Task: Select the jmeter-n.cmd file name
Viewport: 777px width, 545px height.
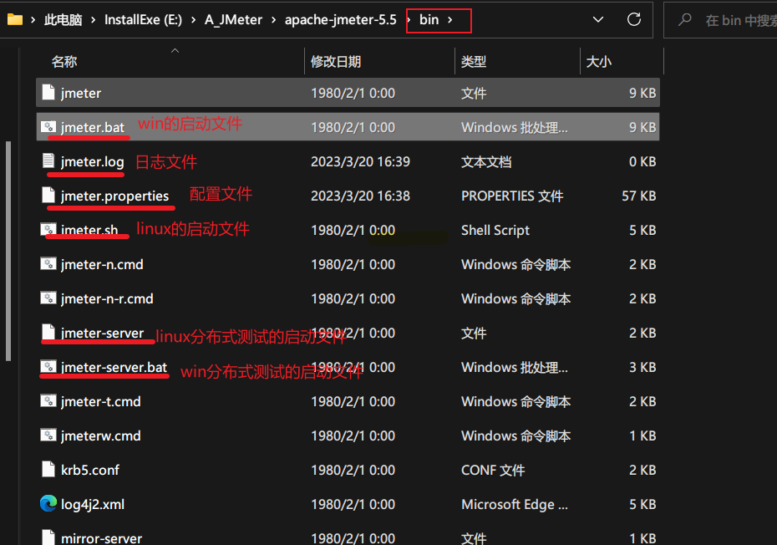Action: [102, 264]
